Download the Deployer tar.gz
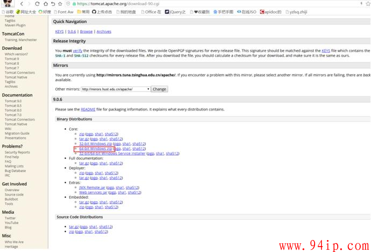The image size is (371, 252). click(x=84, y=178)
